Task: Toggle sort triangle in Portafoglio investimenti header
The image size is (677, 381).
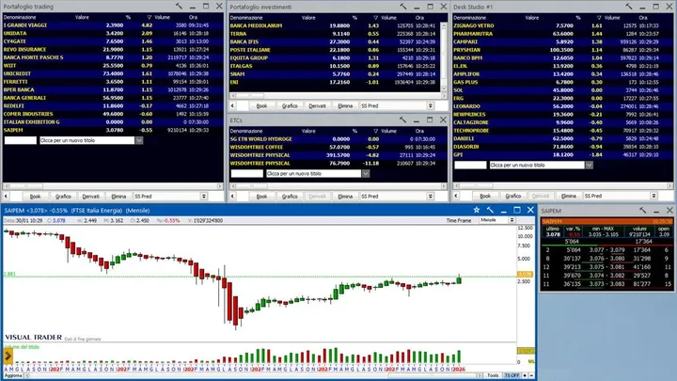Action: 375,18
